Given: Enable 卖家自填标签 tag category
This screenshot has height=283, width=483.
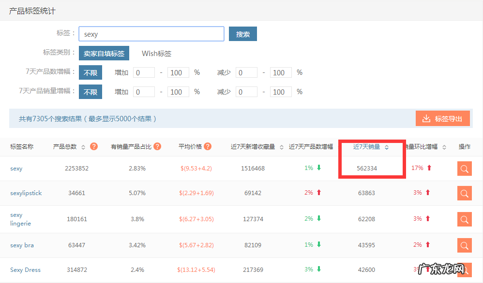Looking at the screenshot, I should [x=104, y=53].
